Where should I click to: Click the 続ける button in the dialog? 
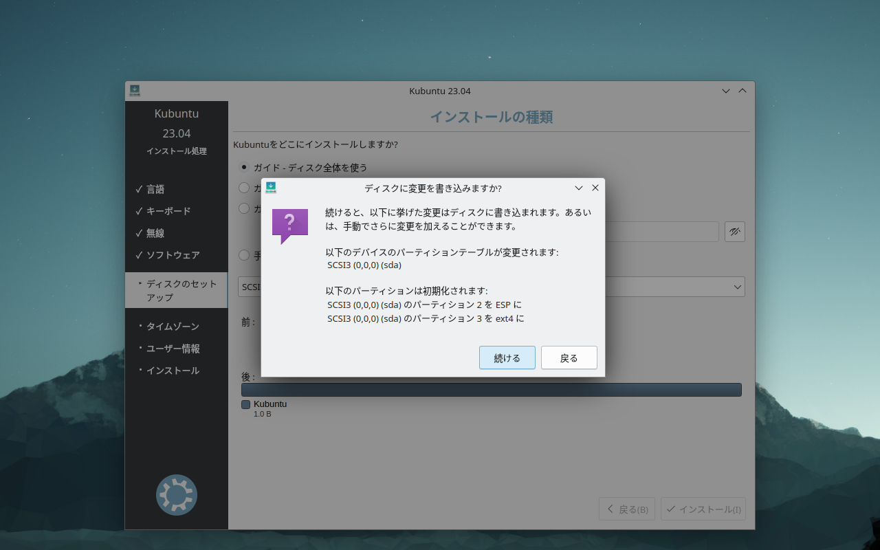(507, 357)
